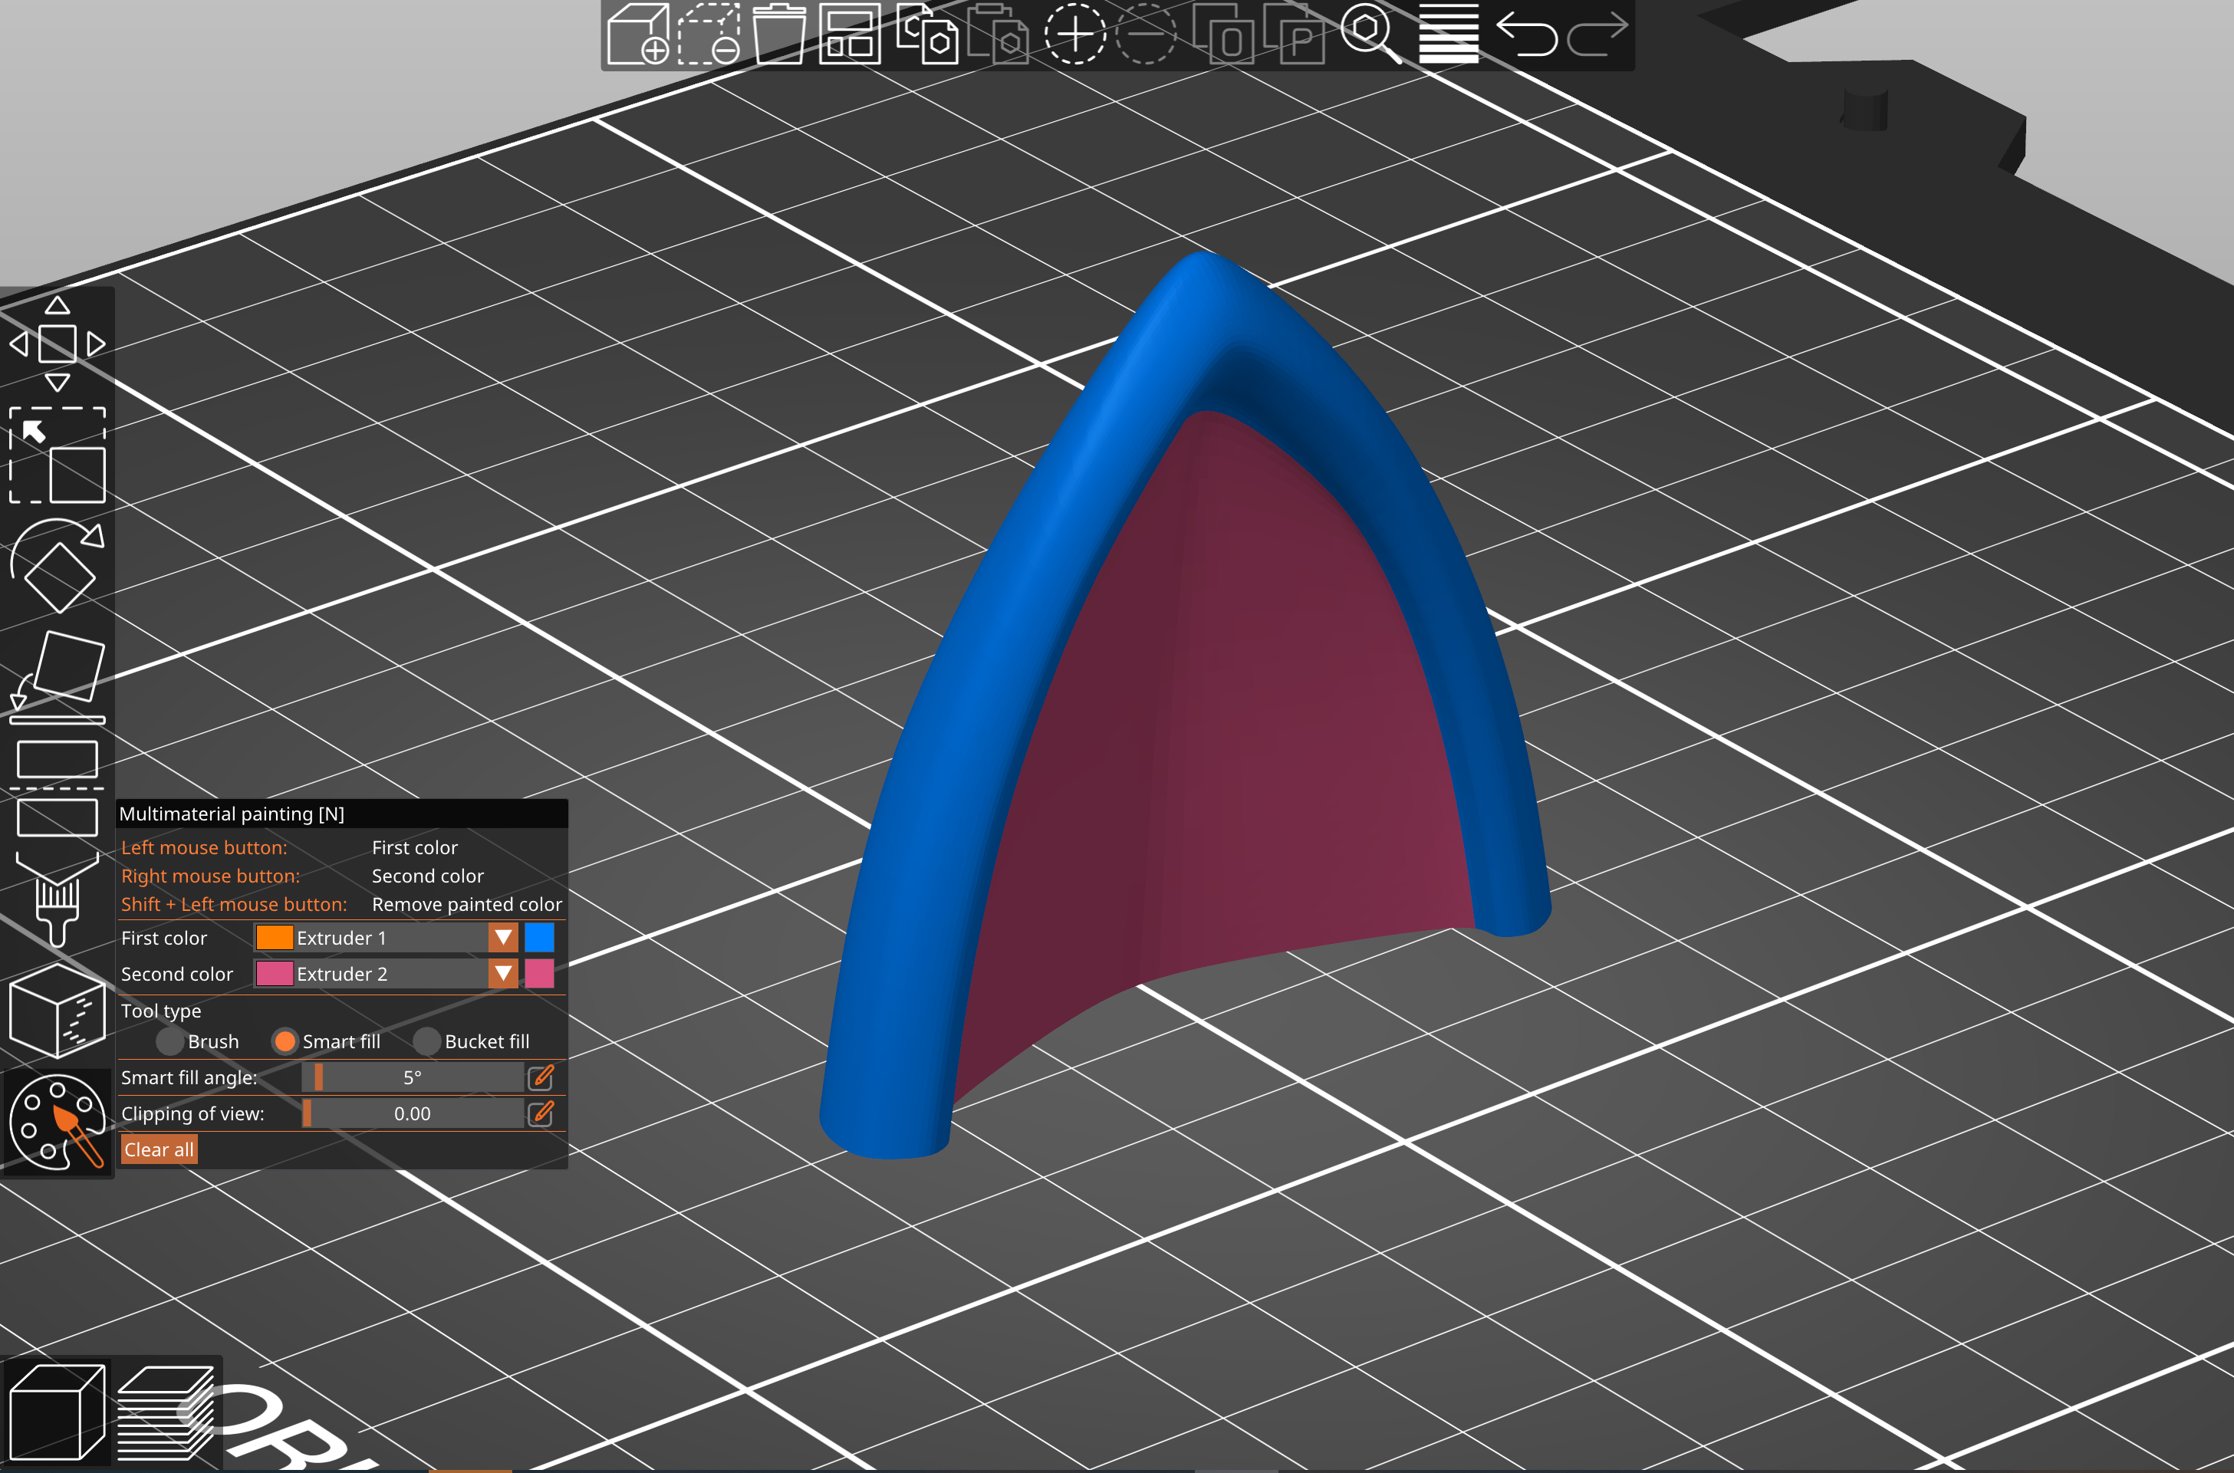Click the pink Second color swatch

tap(539, 973)
